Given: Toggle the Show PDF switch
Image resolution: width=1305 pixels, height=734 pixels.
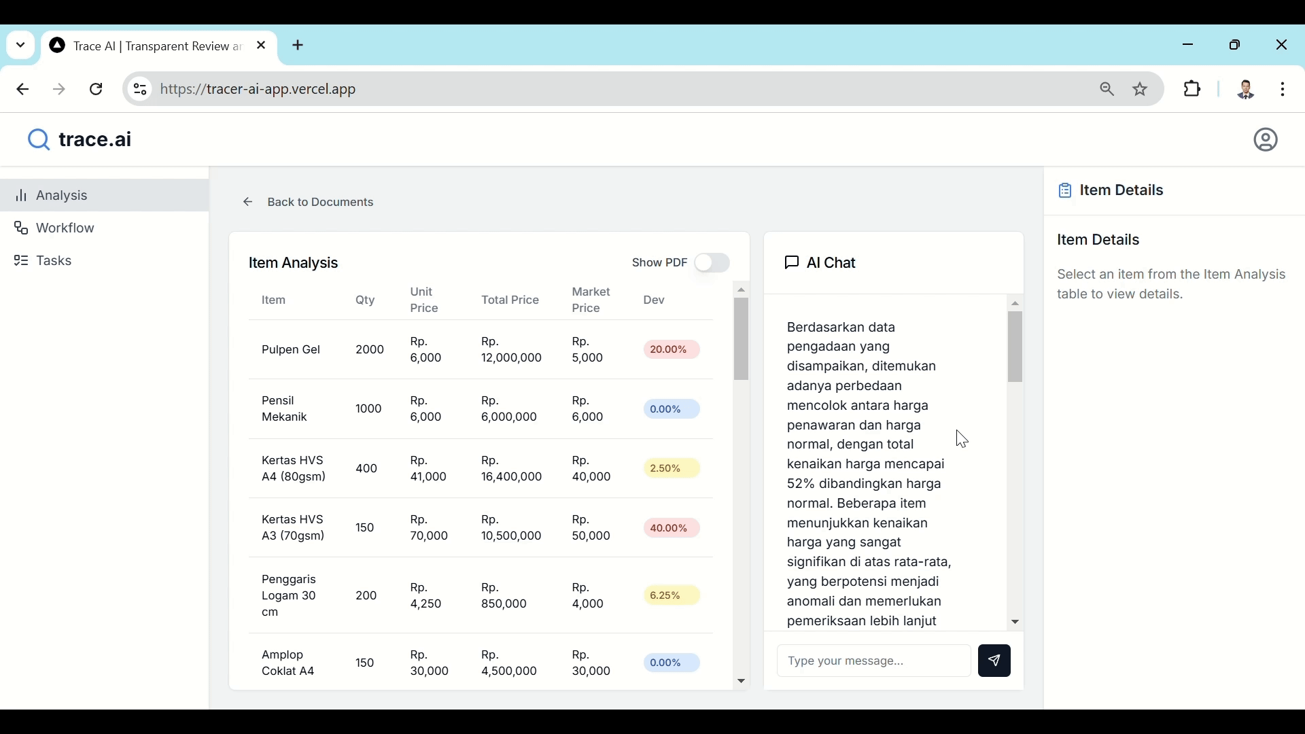Looking at the screenshot, I should click(x=712, y=263).
